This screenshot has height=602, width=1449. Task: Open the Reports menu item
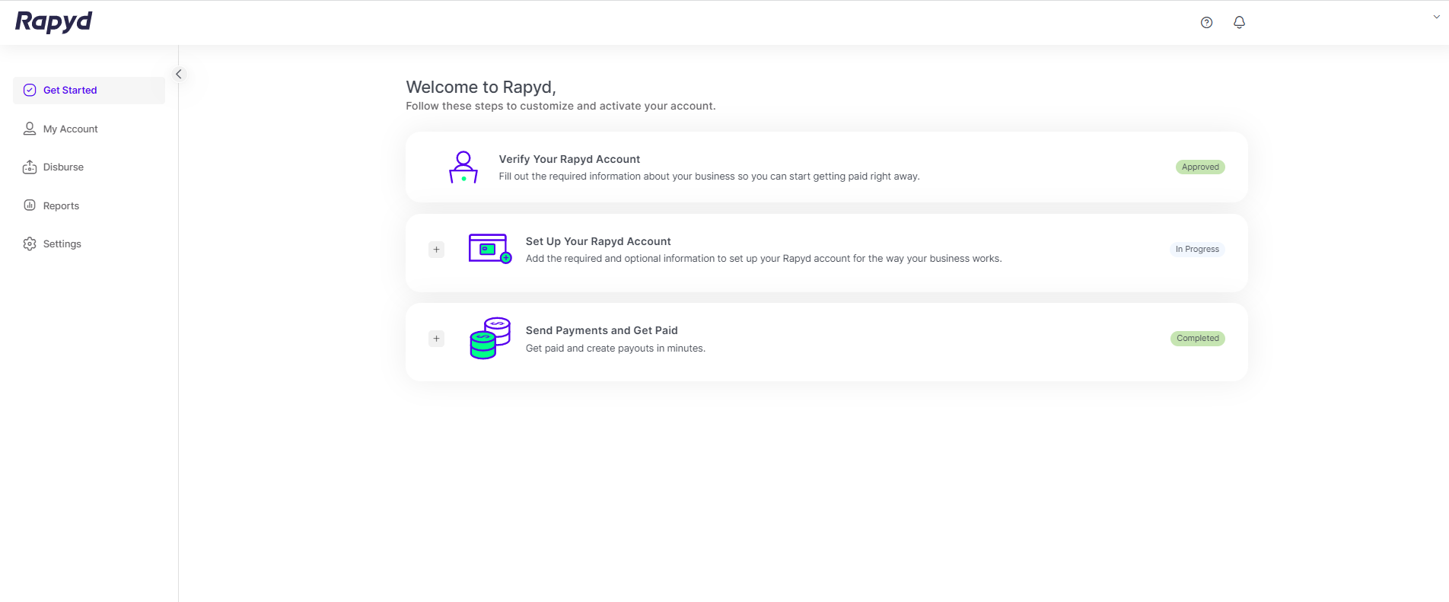(61, 206)
